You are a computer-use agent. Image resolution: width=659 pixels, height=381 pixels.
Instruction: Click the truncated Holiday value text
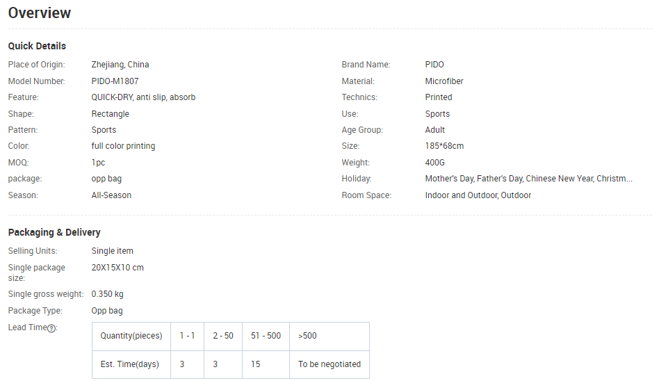[528, 179]
